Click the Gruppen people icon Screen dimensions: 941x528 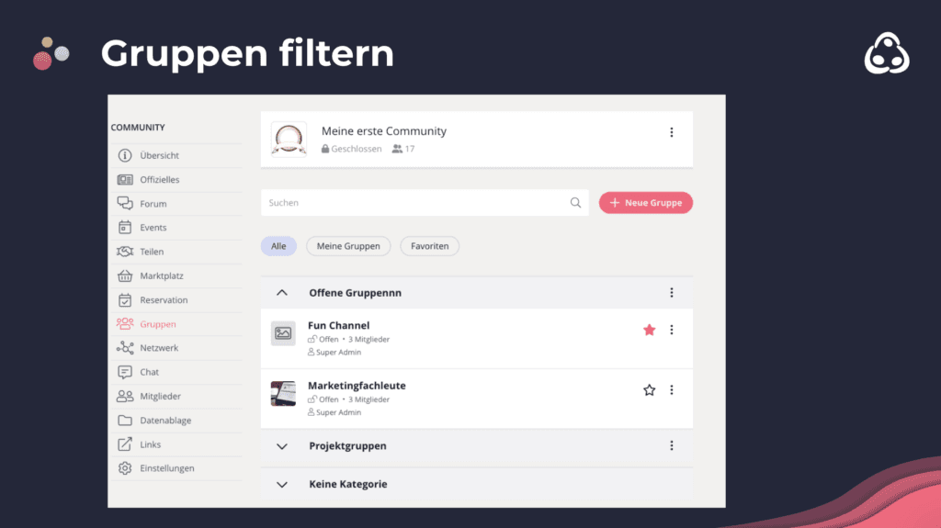(x=125, y=324)
